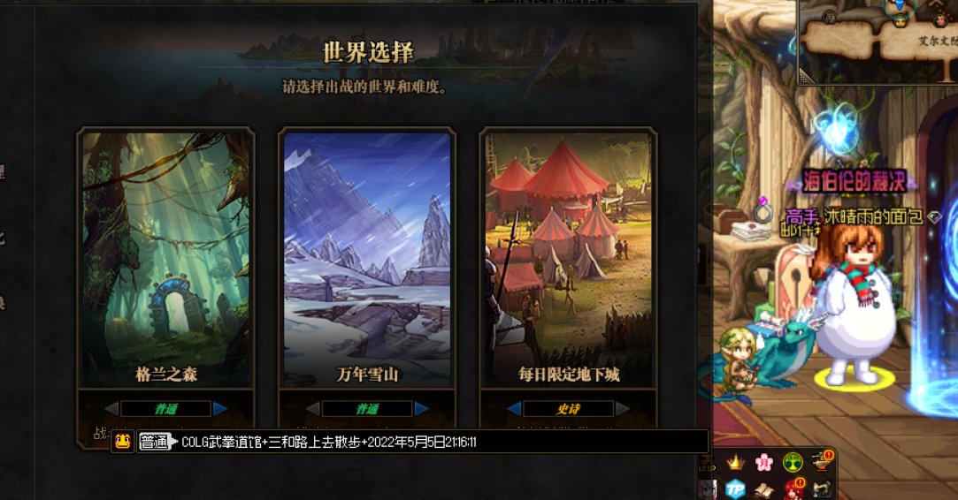Click the next difficulty arrow for 格兰之森
958x500 pixels.
(x=220, y=408)
